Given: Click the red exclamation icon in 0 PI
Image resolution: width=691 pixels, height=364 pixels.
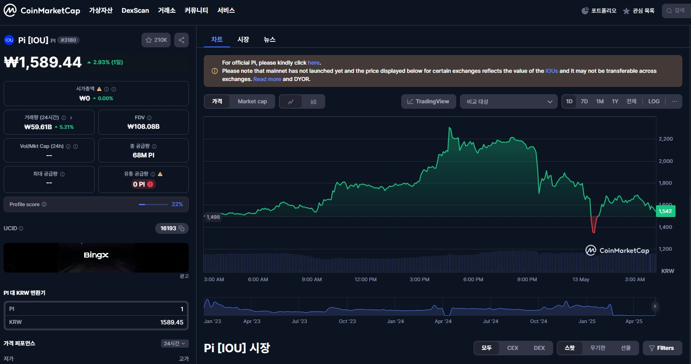Looking at the screenshot, I should [150, 184].
